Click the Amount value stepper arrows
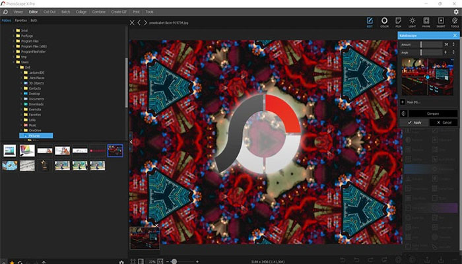 [453, 44]
